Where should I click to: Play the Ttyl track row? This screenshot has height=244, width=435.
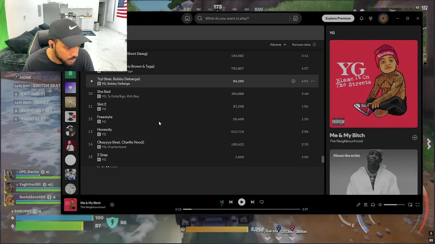(x=91, y=81)
